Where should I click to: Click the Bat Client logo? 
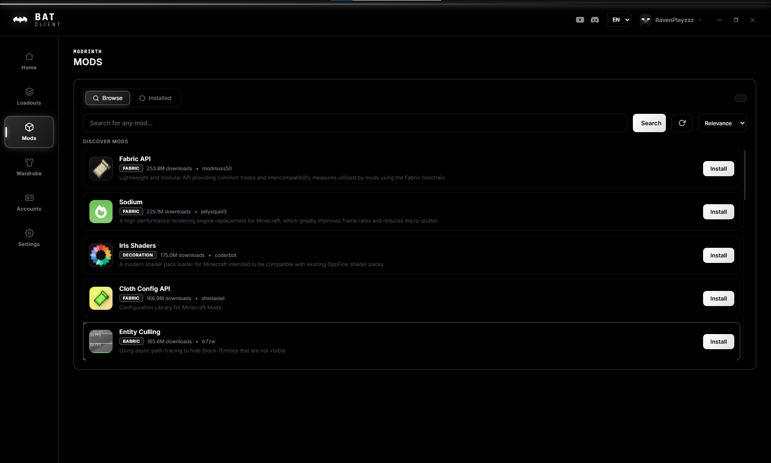pyautogui.click(x=36, y=20)
